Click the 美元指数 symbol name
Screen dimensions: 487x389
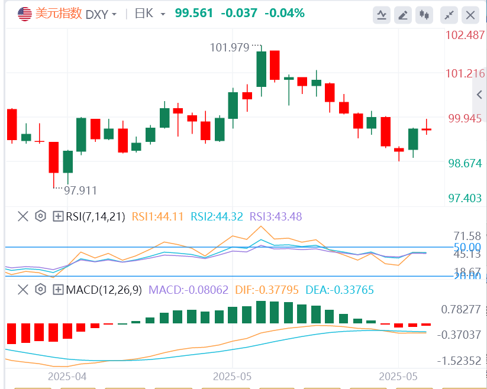pos(59,14)
